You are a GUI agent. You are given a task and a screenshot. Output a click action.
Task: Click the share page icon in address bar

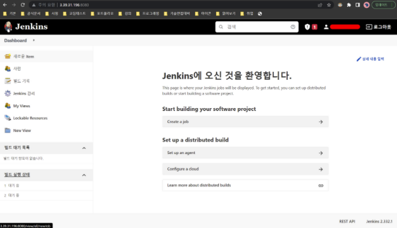(x=320, y=5)
